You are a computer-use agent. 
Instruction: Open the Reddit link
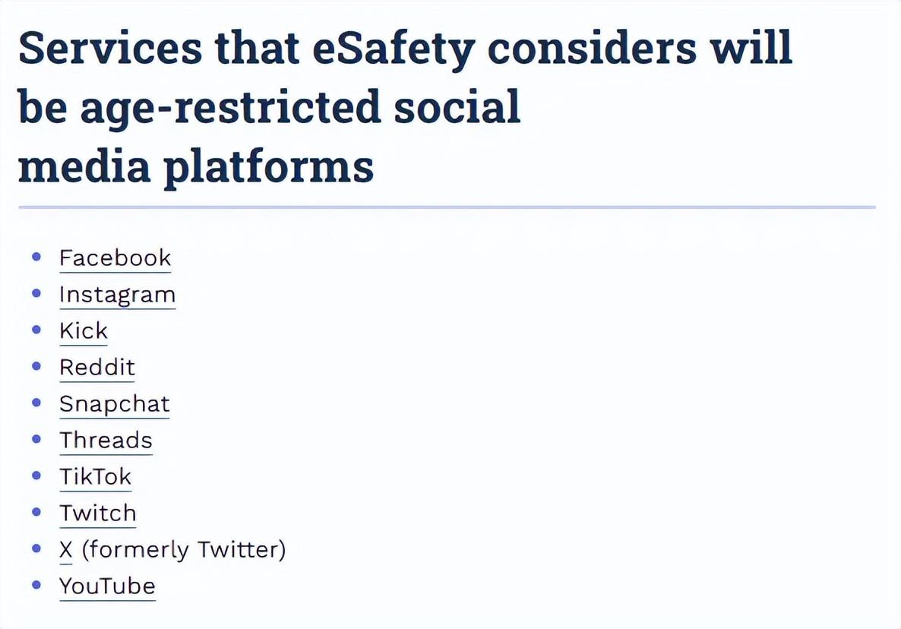(x=96, y=368)
